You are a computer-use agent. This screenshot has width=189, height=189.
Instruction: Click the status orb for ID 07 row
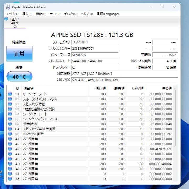point(10,114)
